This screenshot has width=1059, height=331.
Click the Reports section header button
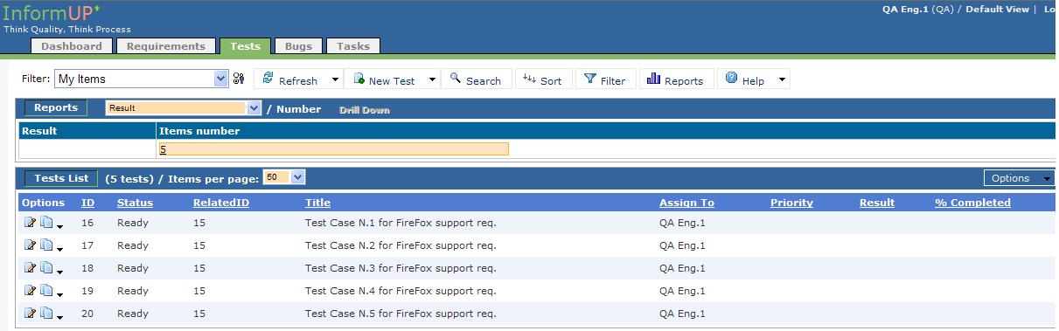[56, 108]
